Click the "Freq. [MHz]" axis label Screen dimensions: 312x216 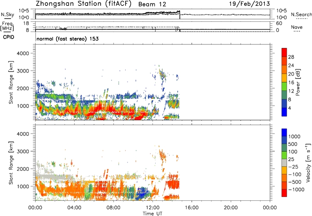click(x=7, y=26)
